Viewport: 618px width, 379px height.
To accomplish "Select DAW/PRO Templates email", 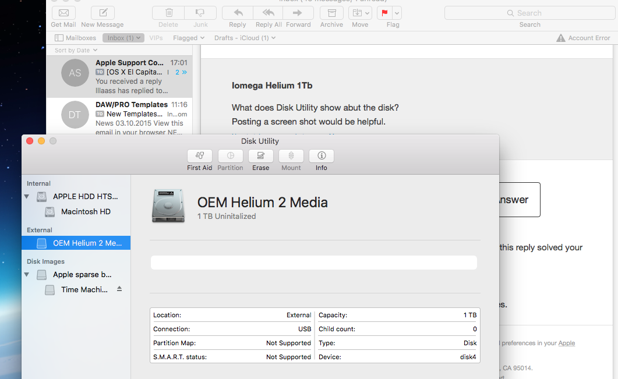I will pos(119,117).
